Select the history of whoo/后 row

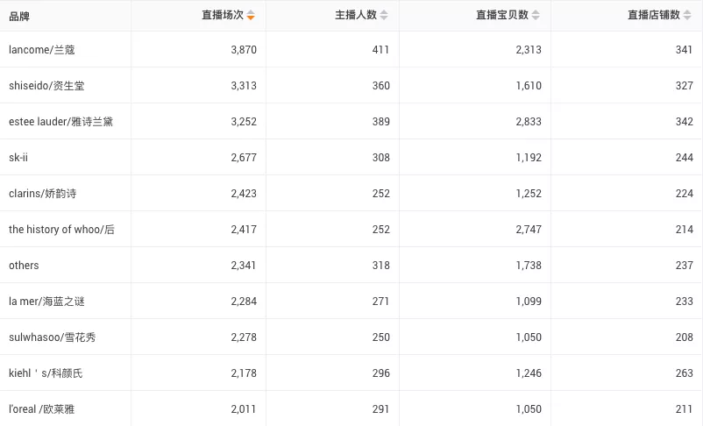(351, 229)
